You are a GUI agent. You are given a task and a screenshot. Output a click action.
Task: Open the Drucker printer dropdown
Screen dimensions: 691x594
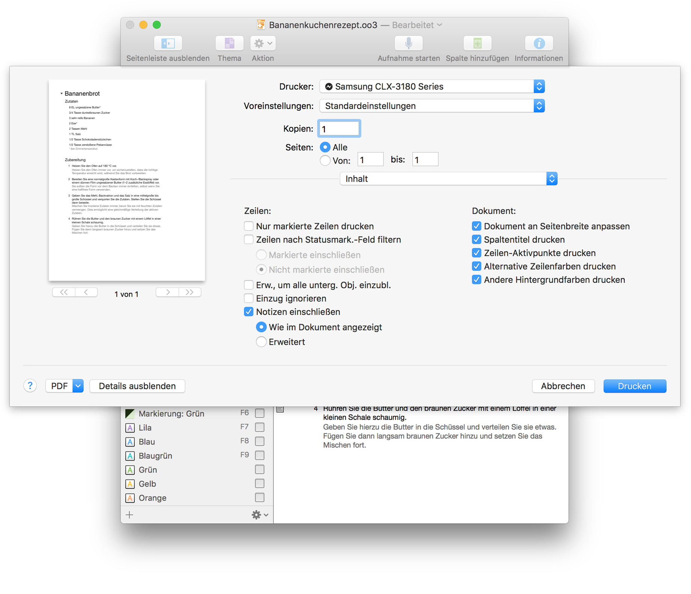[x=432, y=86]
